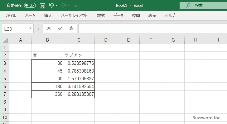
Task: Click cell with value 45
Action: pos(47,71)
